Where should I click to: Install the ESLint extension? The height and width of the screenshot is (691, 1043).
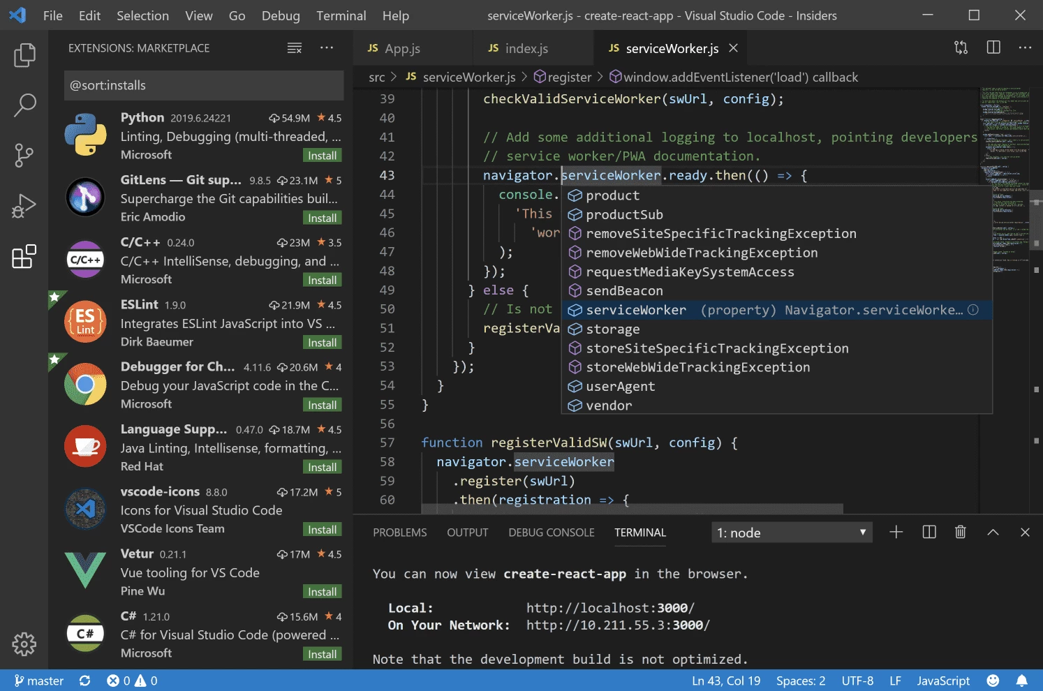click(322, 342)
